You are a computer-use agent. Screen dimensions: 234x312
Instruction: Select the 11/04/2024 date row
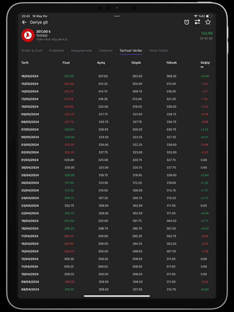click(x=117, y=267)
